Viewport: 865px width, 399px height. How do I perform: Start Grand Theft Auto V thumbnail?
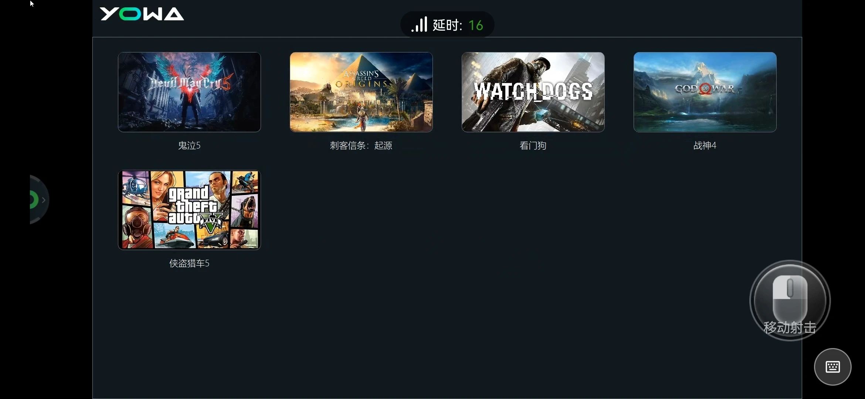pos(189,210)
